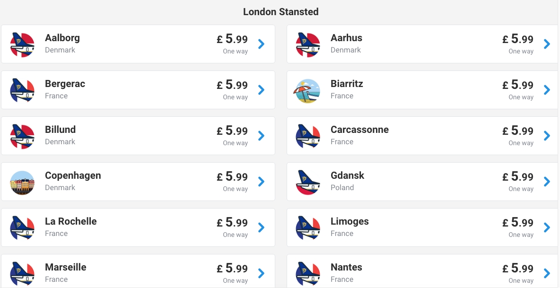
Task: Select the Marseille destination name
Action: 66,267
